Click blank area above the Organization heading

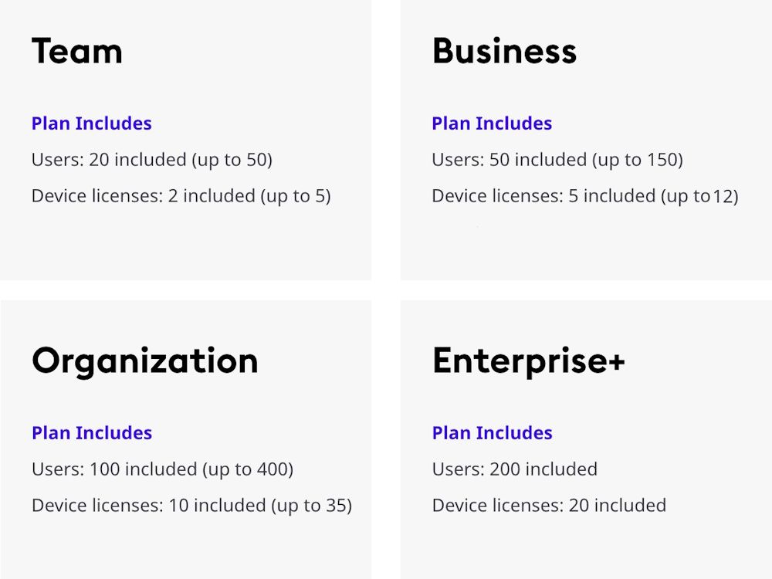[x=185, y=320]
